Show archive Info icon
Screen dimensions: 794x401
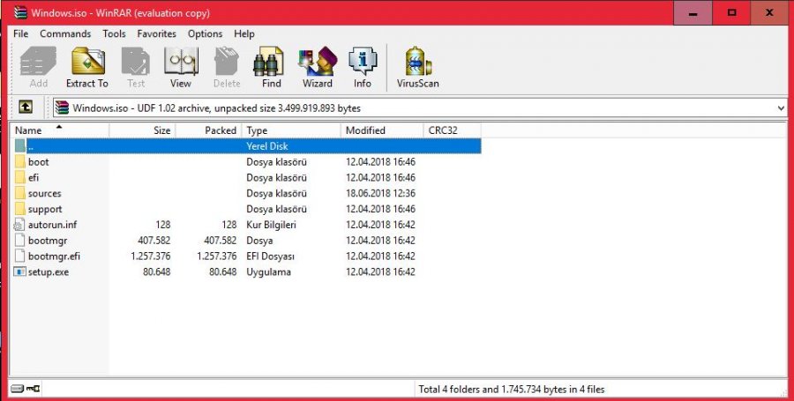[x=363, y=61]
